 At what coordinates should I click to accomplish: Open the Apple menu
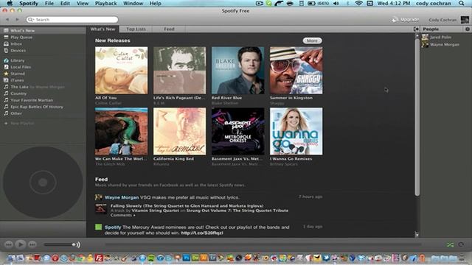pyautogui.click(x=10, y=3)
